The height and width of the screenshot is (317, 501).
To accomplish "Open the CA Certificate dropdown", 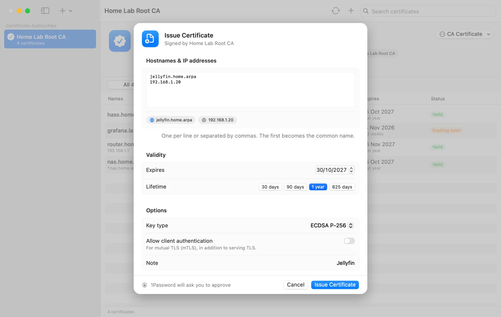I will (464, 34).
